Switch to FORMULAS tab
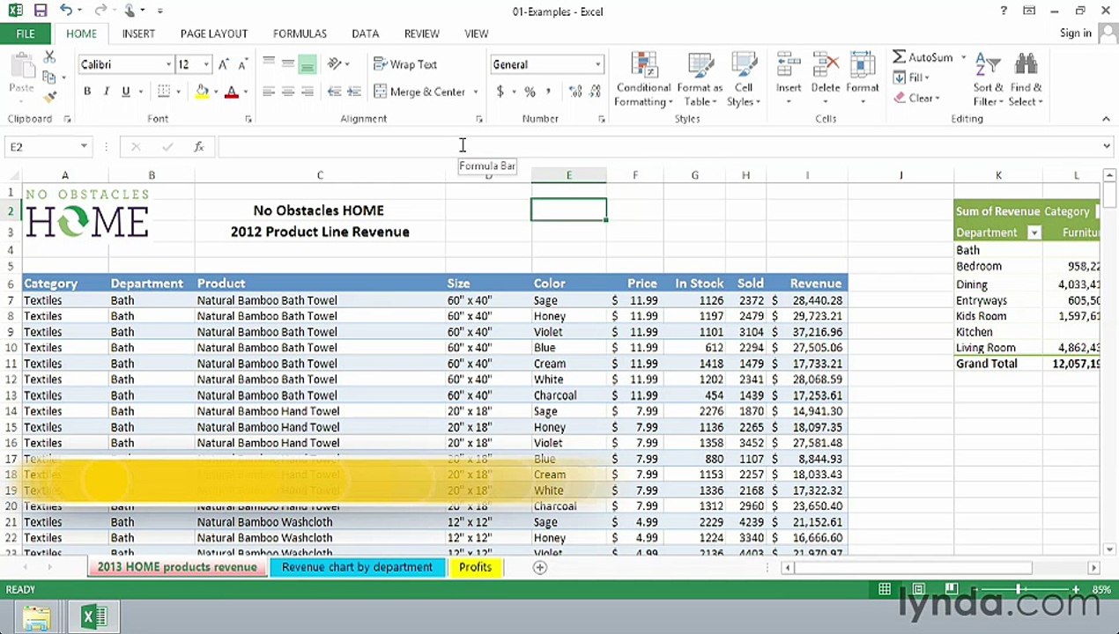1119x634 pixels. click(300, 33)
